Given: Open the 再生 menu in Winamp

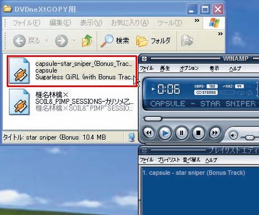Looking at the screenshot, I should [165, 69].
